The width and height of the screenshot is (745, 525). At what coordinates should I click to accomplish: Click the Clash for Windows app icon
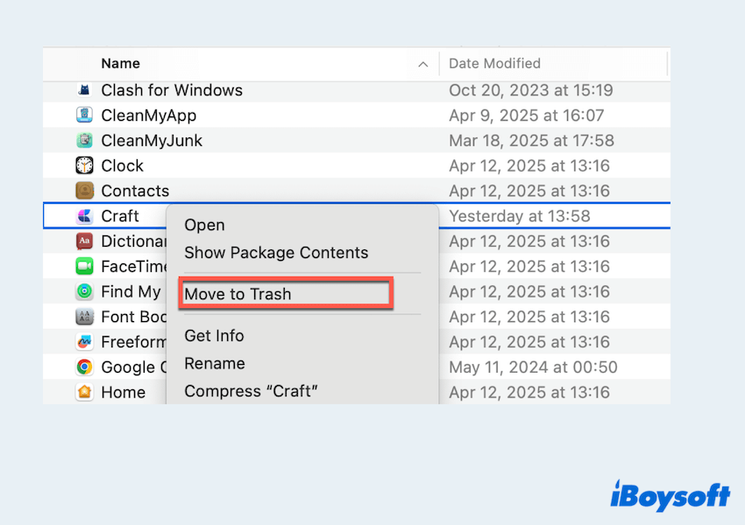point(84,90)
